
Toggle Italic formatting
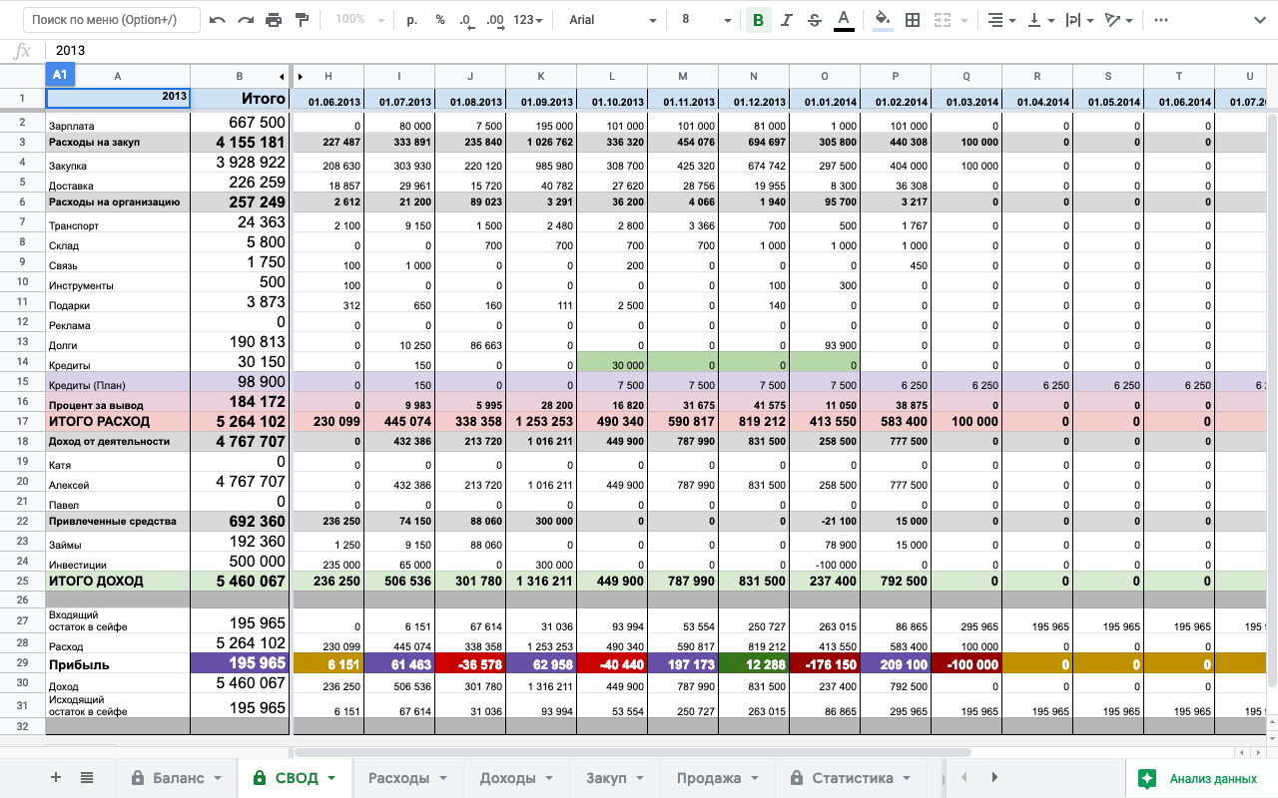[787, 20]
